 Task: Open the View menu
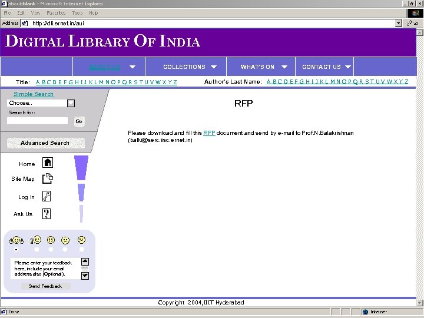(35, 13)
